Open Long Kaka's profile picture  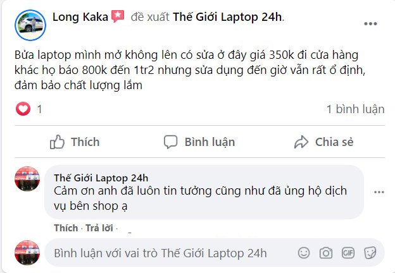coord(30,25)
